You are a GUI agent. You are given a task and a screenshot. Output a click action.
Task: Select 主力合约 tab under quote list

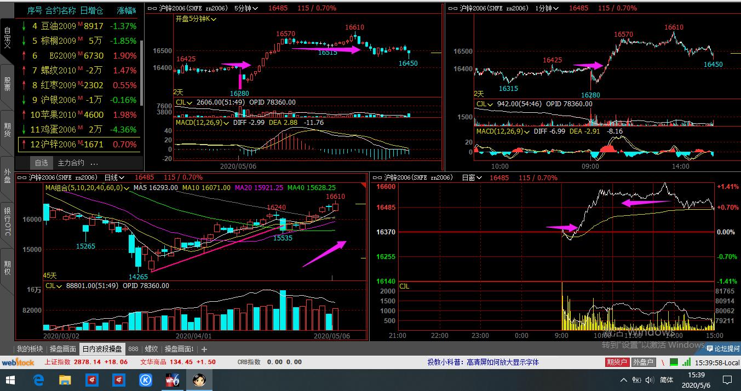(71, 163)
